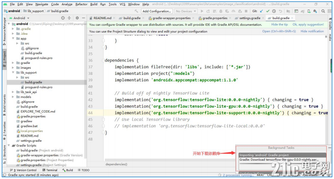Close the gradle-wrapper.properties tab
The width and height of the screenshot is (334, 179).
tap(193, 18)
